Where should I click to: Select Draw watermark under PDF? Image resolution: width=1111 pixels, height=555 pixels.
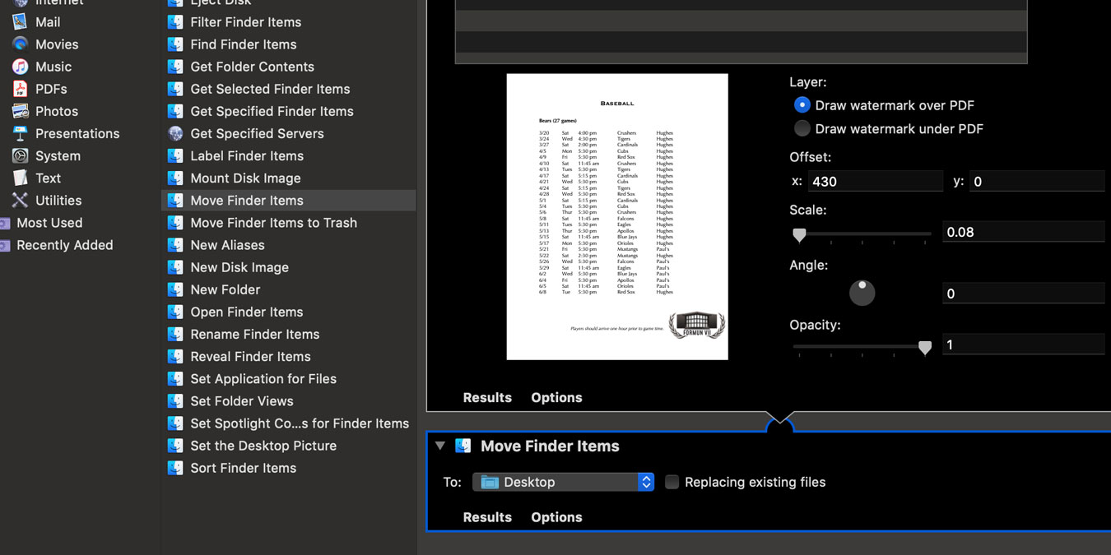click(x=802, y=128)
